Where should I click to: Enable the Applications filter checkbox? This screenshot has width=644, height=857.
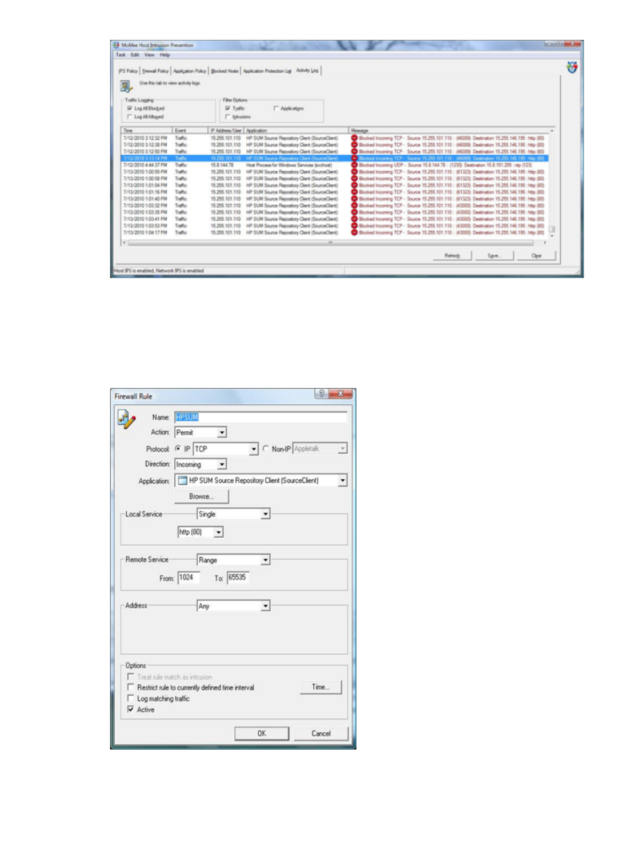pyautogui.click(x=275, y=108)
